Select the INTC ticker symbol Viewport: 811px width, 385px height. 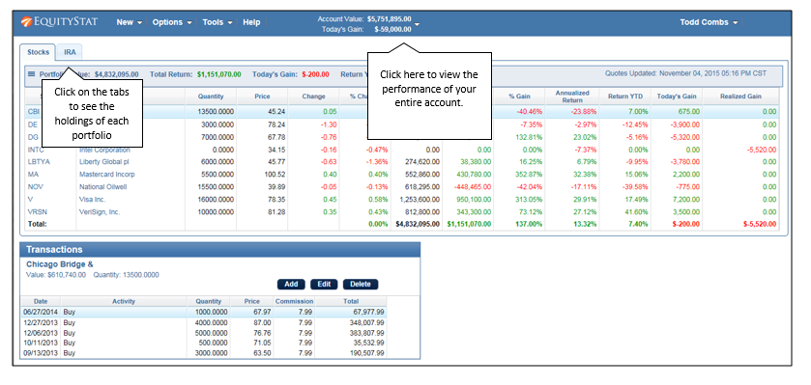(x=35, y=150)
